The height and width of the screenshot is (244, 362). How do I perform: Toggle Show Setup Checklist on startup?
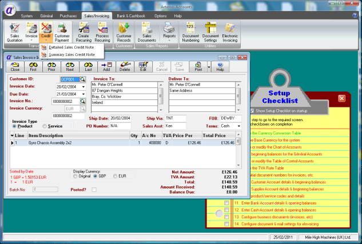[252, 111]
